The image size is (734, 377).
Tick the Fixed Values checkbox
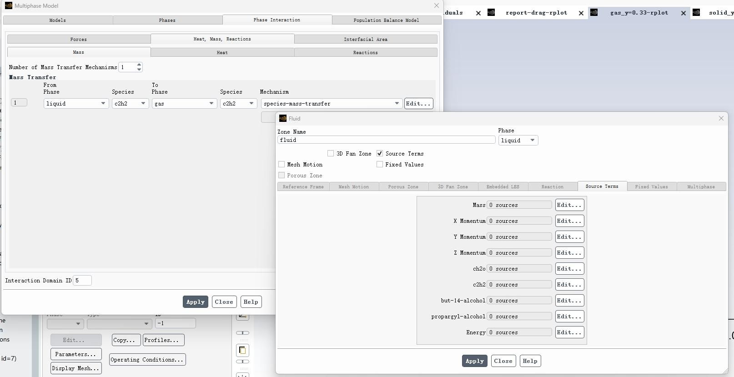(x=380, y=165)
